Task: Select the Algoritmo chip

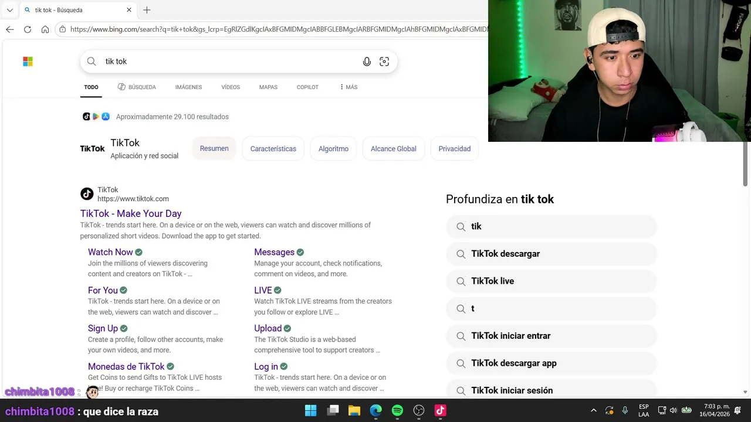Action: click(333, 149)
